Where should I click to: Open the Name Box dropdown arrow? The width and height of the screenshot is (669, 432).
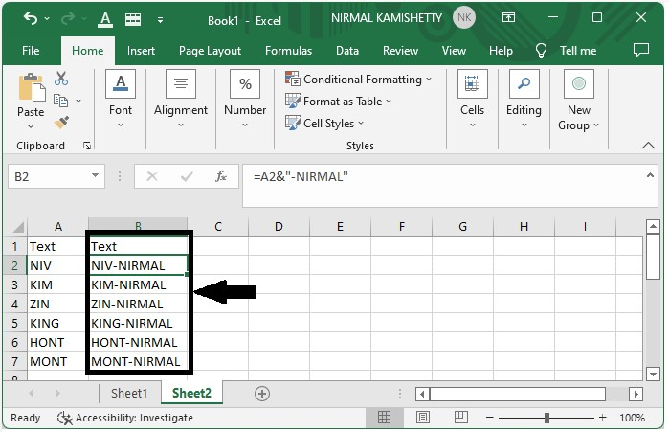pos(95,176)
